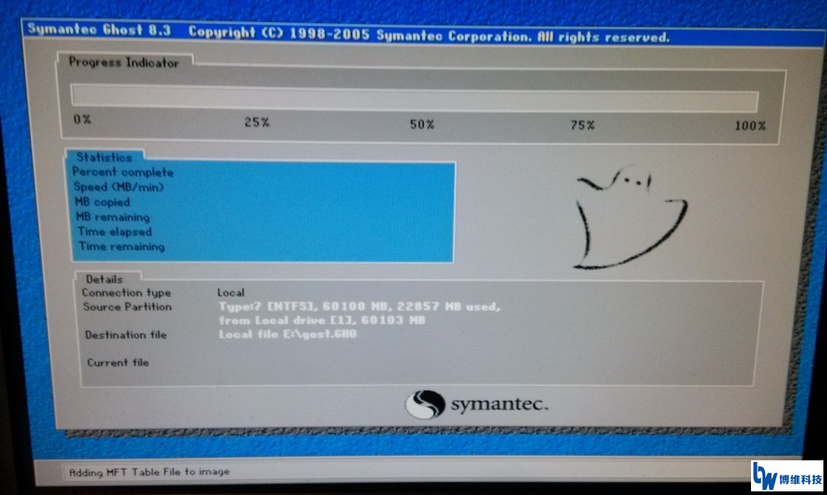Click the 'Time elapsed' label
Screen dimensions: 827x495
[x=114, y=232]
